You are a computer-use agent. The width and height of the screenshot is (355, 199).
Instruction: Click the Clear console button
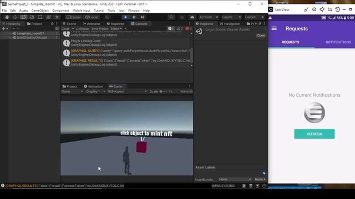coord(65,29)
